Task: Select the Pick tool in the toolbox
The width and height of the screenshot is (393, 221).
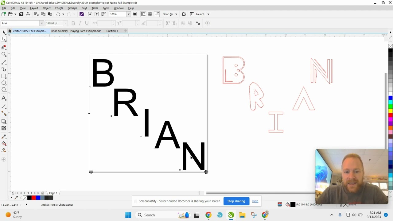Action: pos(4,32)
